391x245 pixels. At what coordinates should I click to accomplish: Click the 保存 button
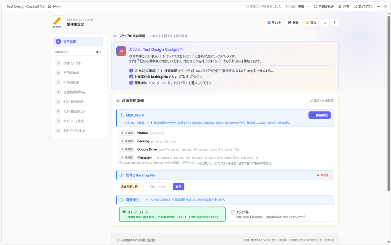point(293,23)
